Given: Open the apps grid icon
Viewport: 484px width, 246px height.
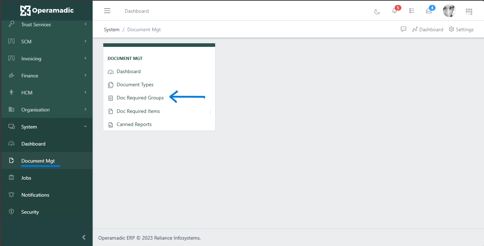Looking at the screenshot, I should 469,11.
